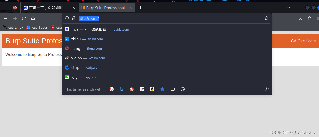Open the extensions puzzle icon
Viewport: 319px width, 137px height.
point(310,18)
